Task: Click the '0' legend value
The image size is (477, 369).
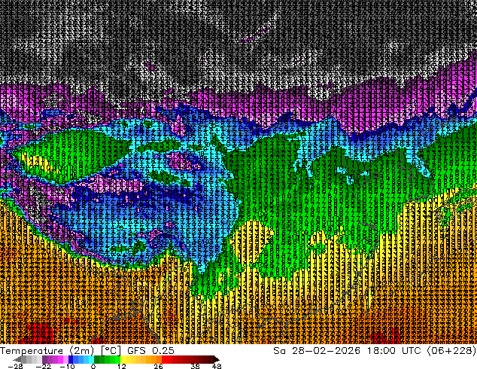Action: point(93,366)
